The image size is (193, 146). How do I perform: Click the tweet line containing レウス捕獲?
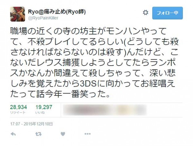click(93, 62)
